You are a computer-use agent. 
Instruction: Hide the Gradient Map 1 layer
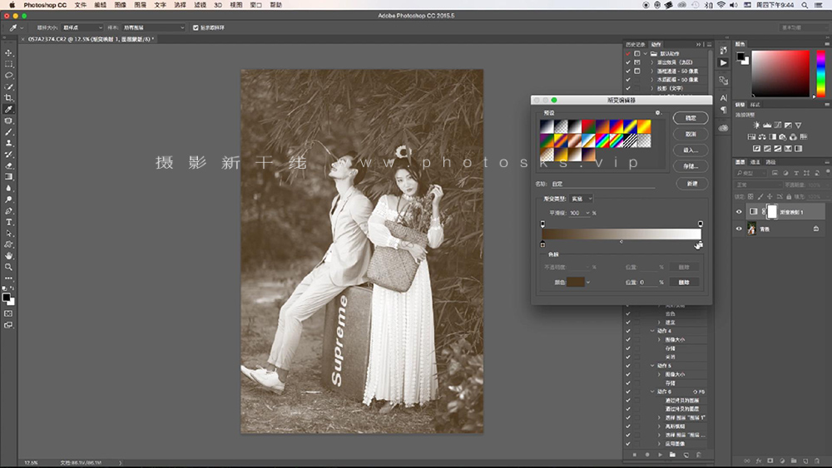coord(739,212)
